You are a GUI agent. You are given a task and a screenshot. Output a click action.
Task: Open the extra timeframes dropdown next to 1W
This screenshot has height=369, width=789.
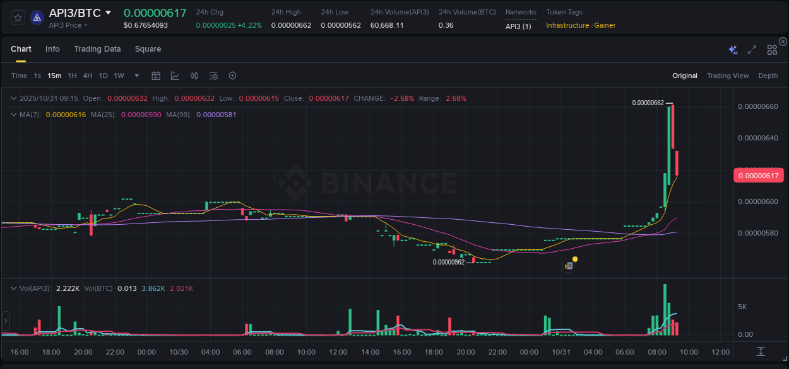tap(136, 76)
